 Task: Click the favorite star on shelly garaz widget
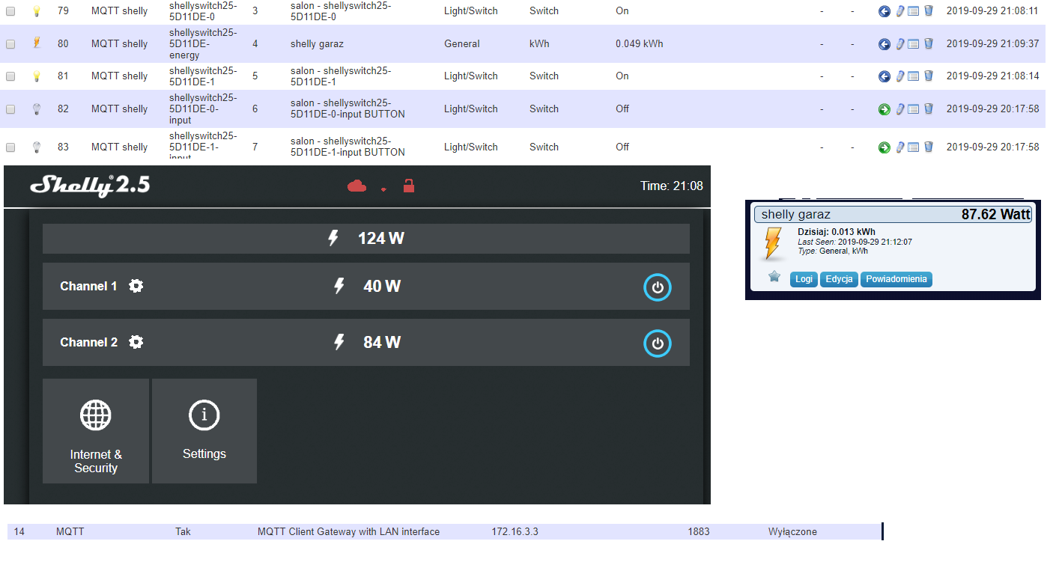coord(774,277)
